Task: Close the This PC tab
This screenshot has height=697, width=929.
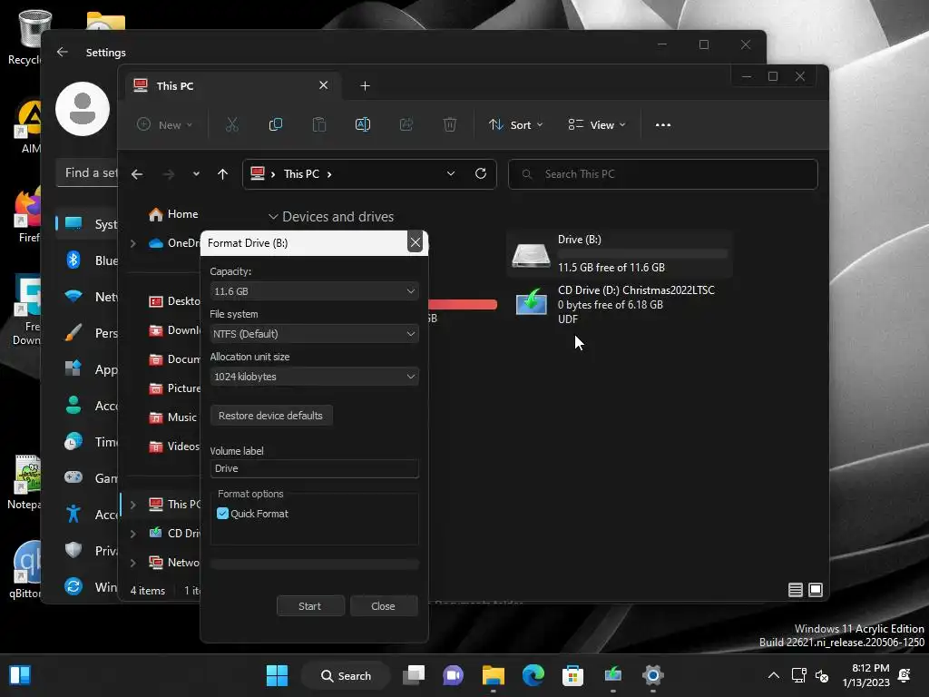Action: point(324,85)
